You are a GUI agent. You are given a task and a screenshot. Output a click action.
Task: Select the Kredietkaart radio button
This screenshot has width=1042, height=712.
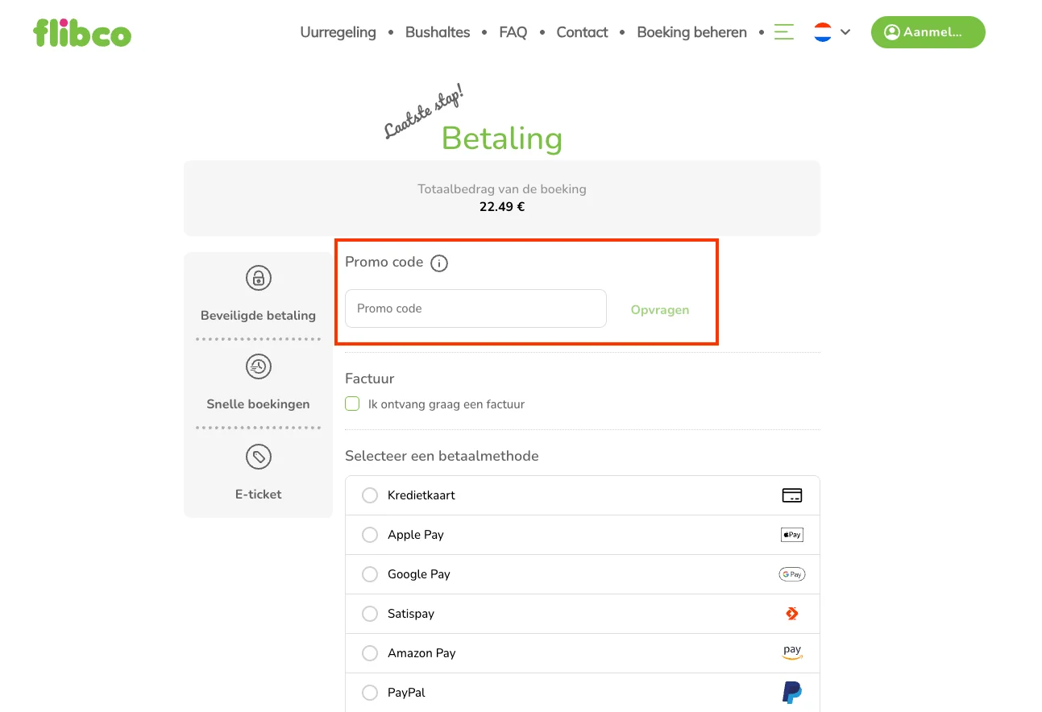(370, 495)
